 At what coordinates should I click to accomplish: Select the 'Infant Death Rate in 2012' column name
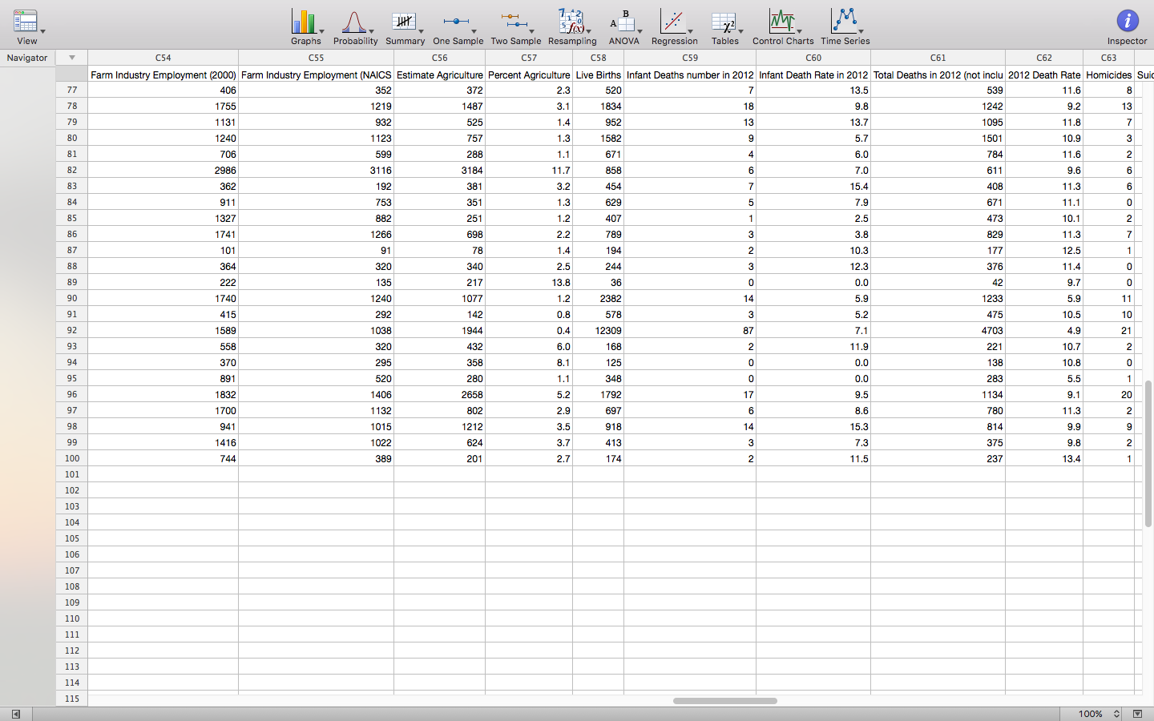[x=813, y=75]
